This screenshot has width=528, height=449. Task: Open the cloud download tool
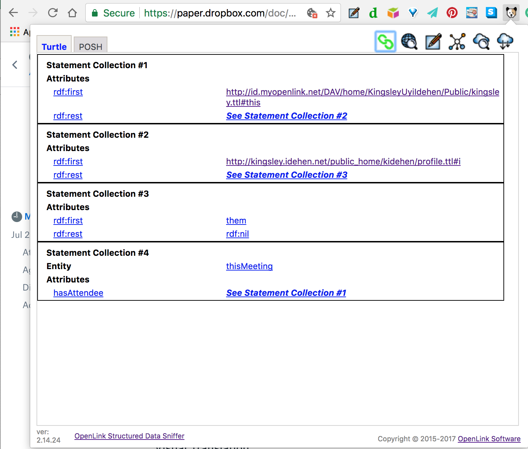(505, 41)
